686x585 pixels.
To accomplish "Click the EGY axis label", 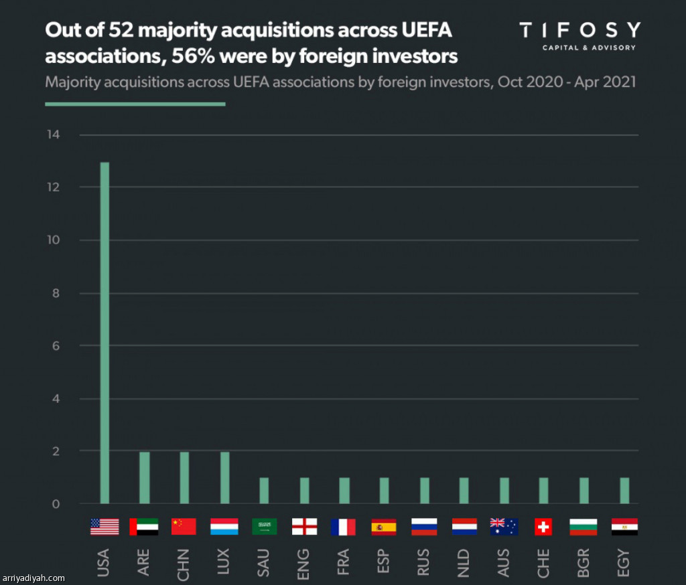I will 624,563.
